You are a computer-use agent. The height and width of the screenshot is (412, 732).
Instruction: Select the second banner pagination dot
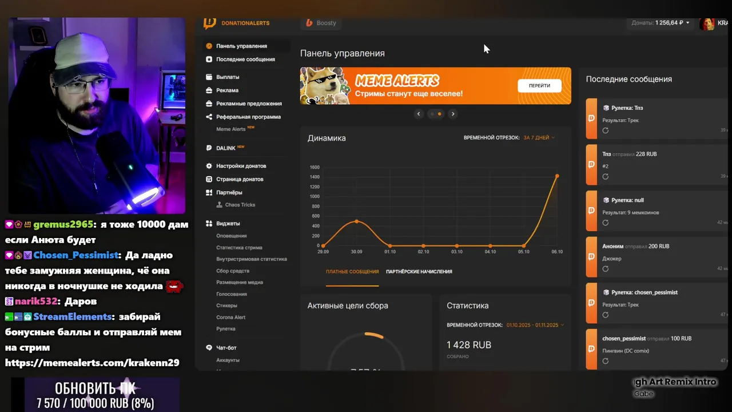pos(439,114)
